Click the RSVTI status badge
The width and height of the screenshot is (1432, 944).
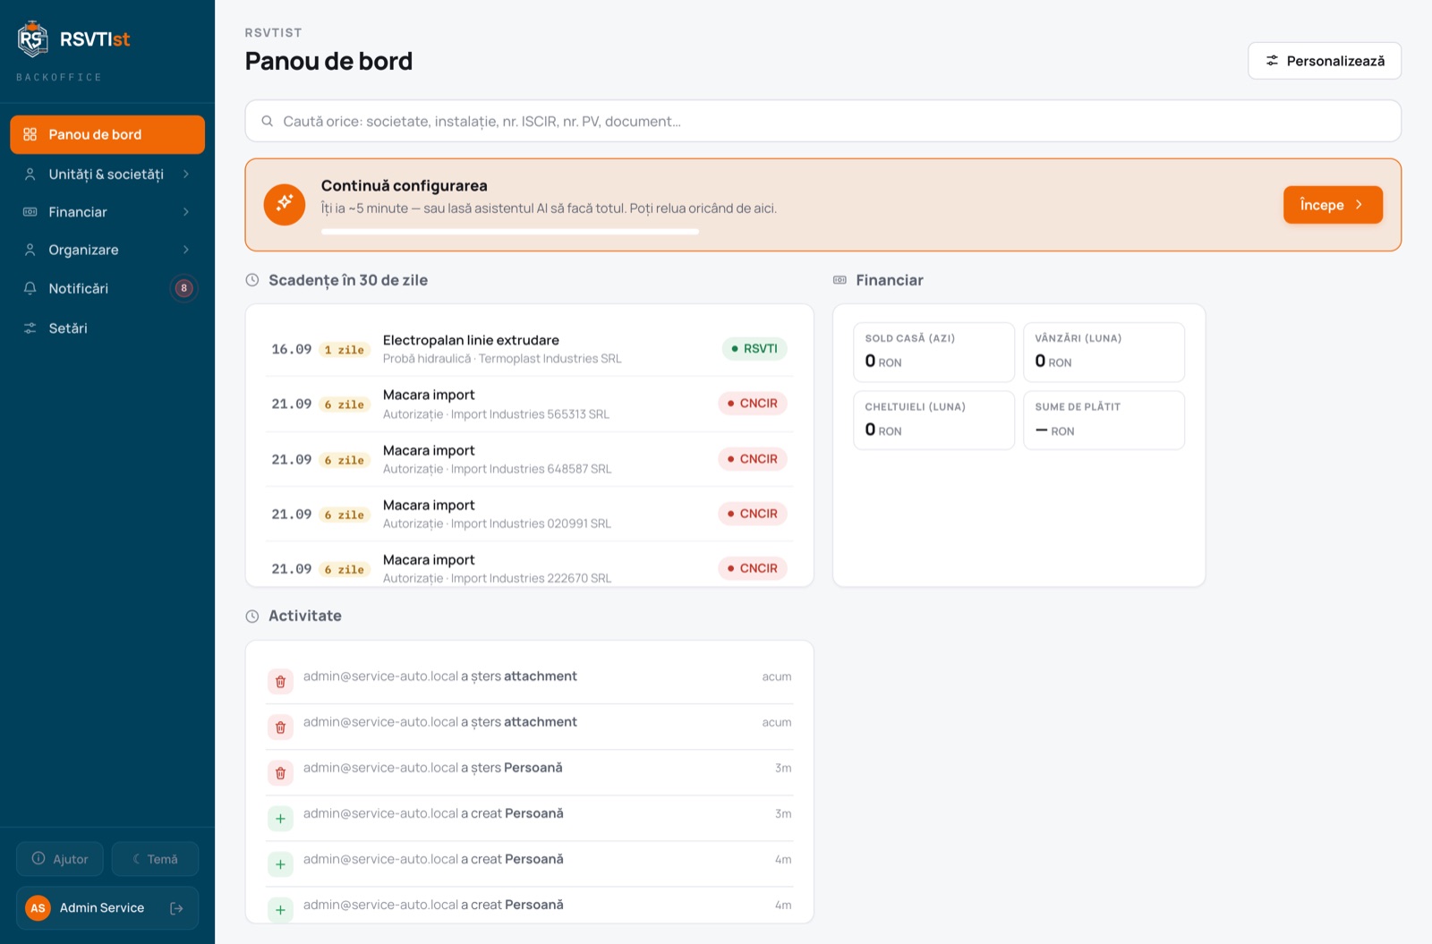754,348
